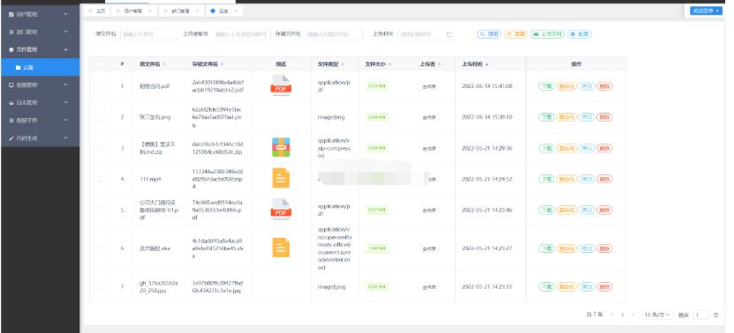
Task: Click the sort icon next to 文件类型 header
Action: pos(343,64)
